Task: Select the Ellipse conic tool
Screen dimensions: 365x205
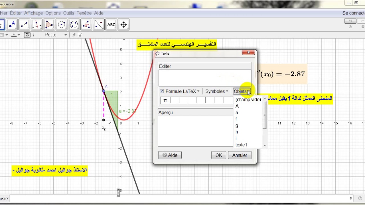Action: (x=74, y=25)
